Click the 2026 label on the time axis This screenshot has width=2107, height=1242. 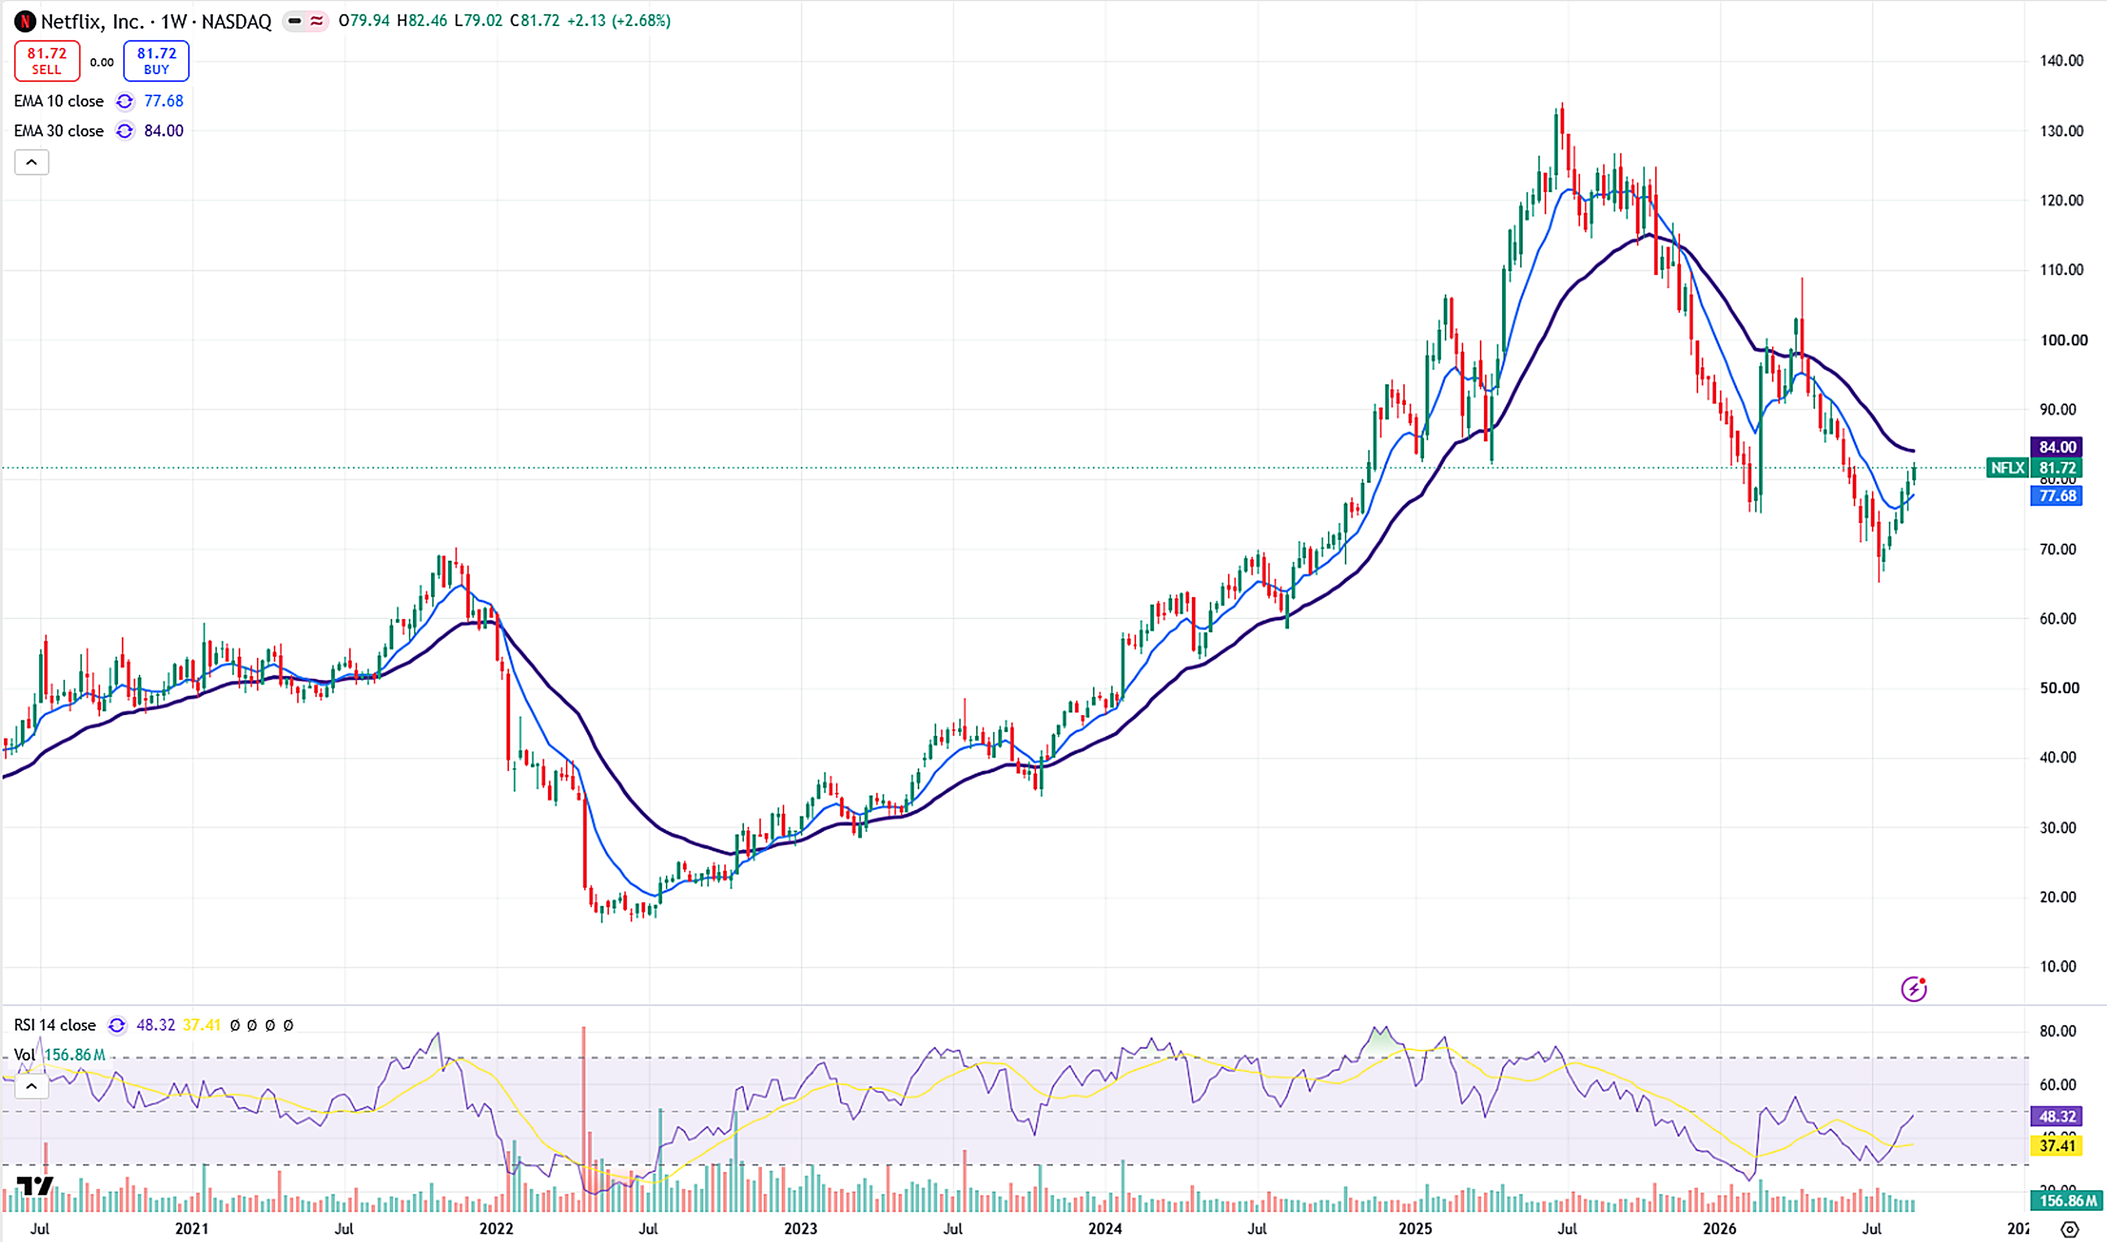pos(1720,1228)
